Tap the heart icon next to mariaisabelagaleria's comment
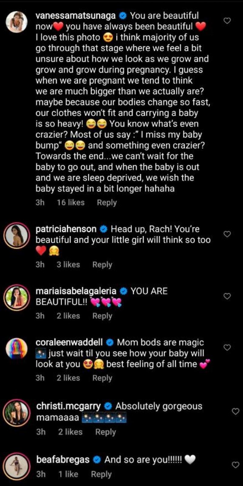Image resolution: width=243 pixels, height=486 pixels. (x=227, y=296)
